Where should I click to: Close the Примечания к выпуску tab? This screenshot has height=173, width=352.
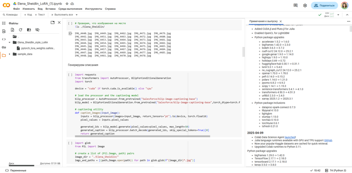280,21
